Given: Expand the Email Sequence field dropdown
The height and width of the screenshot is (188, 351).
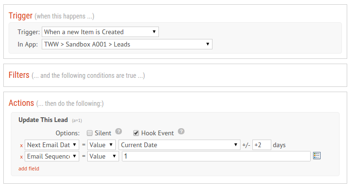Looking at the screenshot, I should (52, 156).
